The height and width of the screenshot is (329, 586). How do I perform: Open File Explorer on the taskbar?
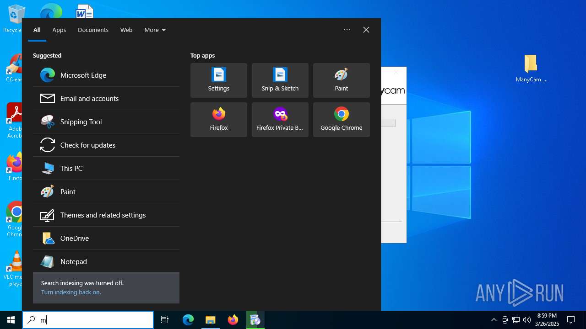(211, 320)
